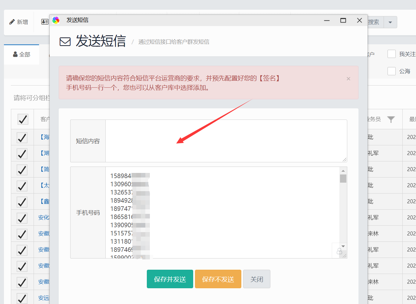416x304 pixels.
Task: Click into the 手机号码 text area
Action: [x=223, y=212]
